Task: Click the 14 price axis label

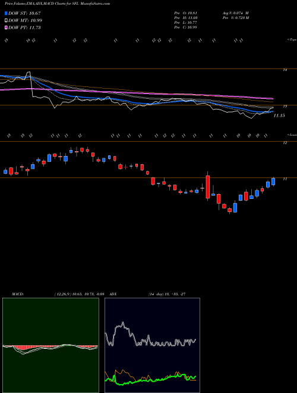Action: 285,70
